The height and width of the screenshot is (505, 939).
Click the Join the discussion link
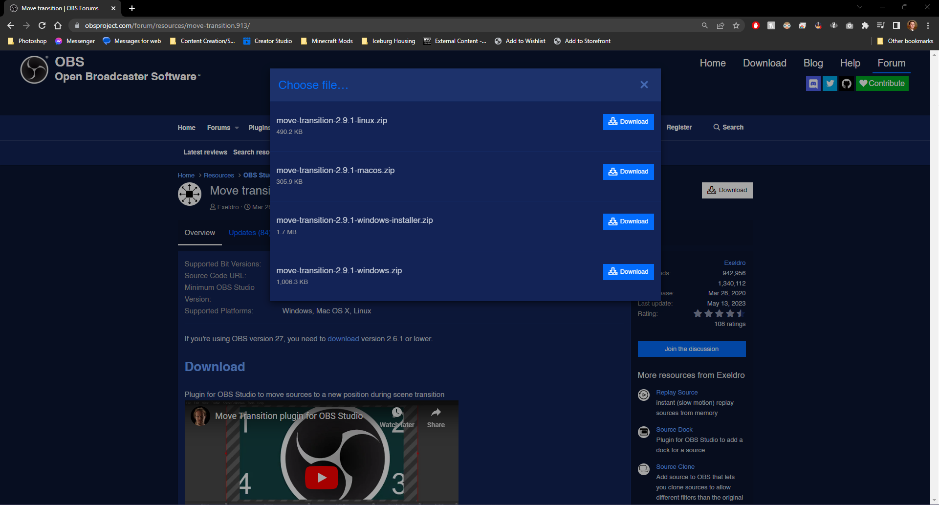(691, 349)
